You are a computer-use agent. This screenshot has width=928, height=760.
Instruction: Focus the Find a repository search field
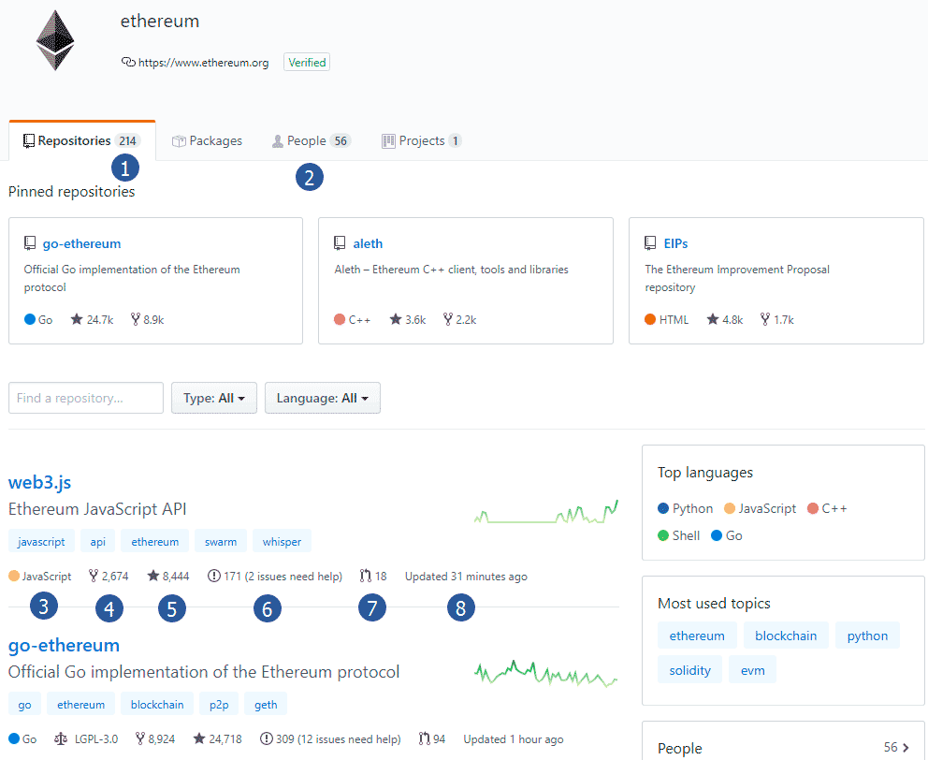tap(86, 398)
